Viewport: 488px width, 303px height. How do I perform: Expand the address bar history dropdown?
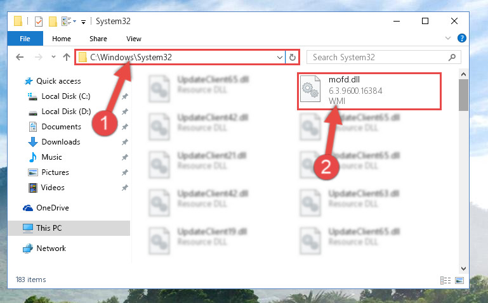tap(279, 58)
